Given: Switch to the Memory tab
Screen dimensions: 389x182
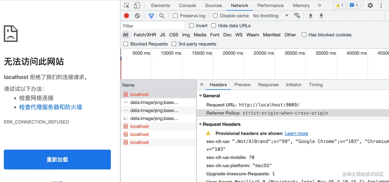Looking at the screenshot, I should 301,5.
